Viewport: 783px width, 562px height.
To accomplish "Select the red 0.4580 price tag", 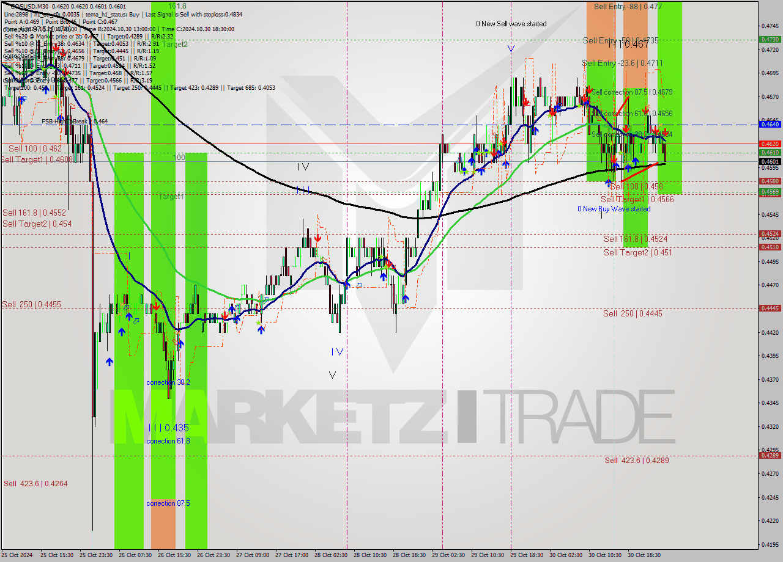I will (769, 181).
